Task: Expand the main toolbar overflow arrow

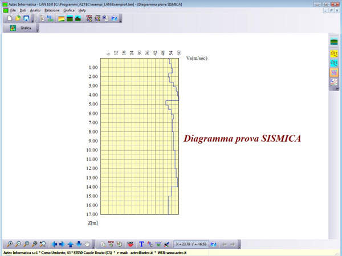Action: click(x=120, y=19)
